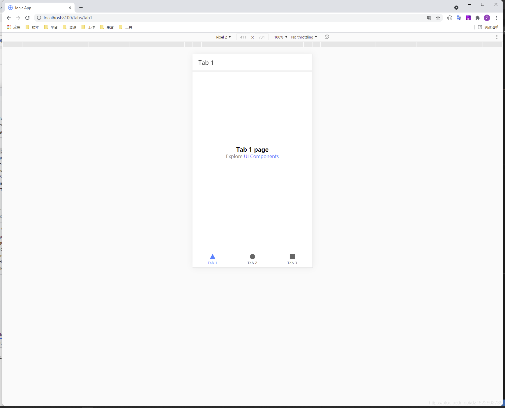Open the Google Translate extension icon
This screenshot has width=505, height=408.
(459, 18)
